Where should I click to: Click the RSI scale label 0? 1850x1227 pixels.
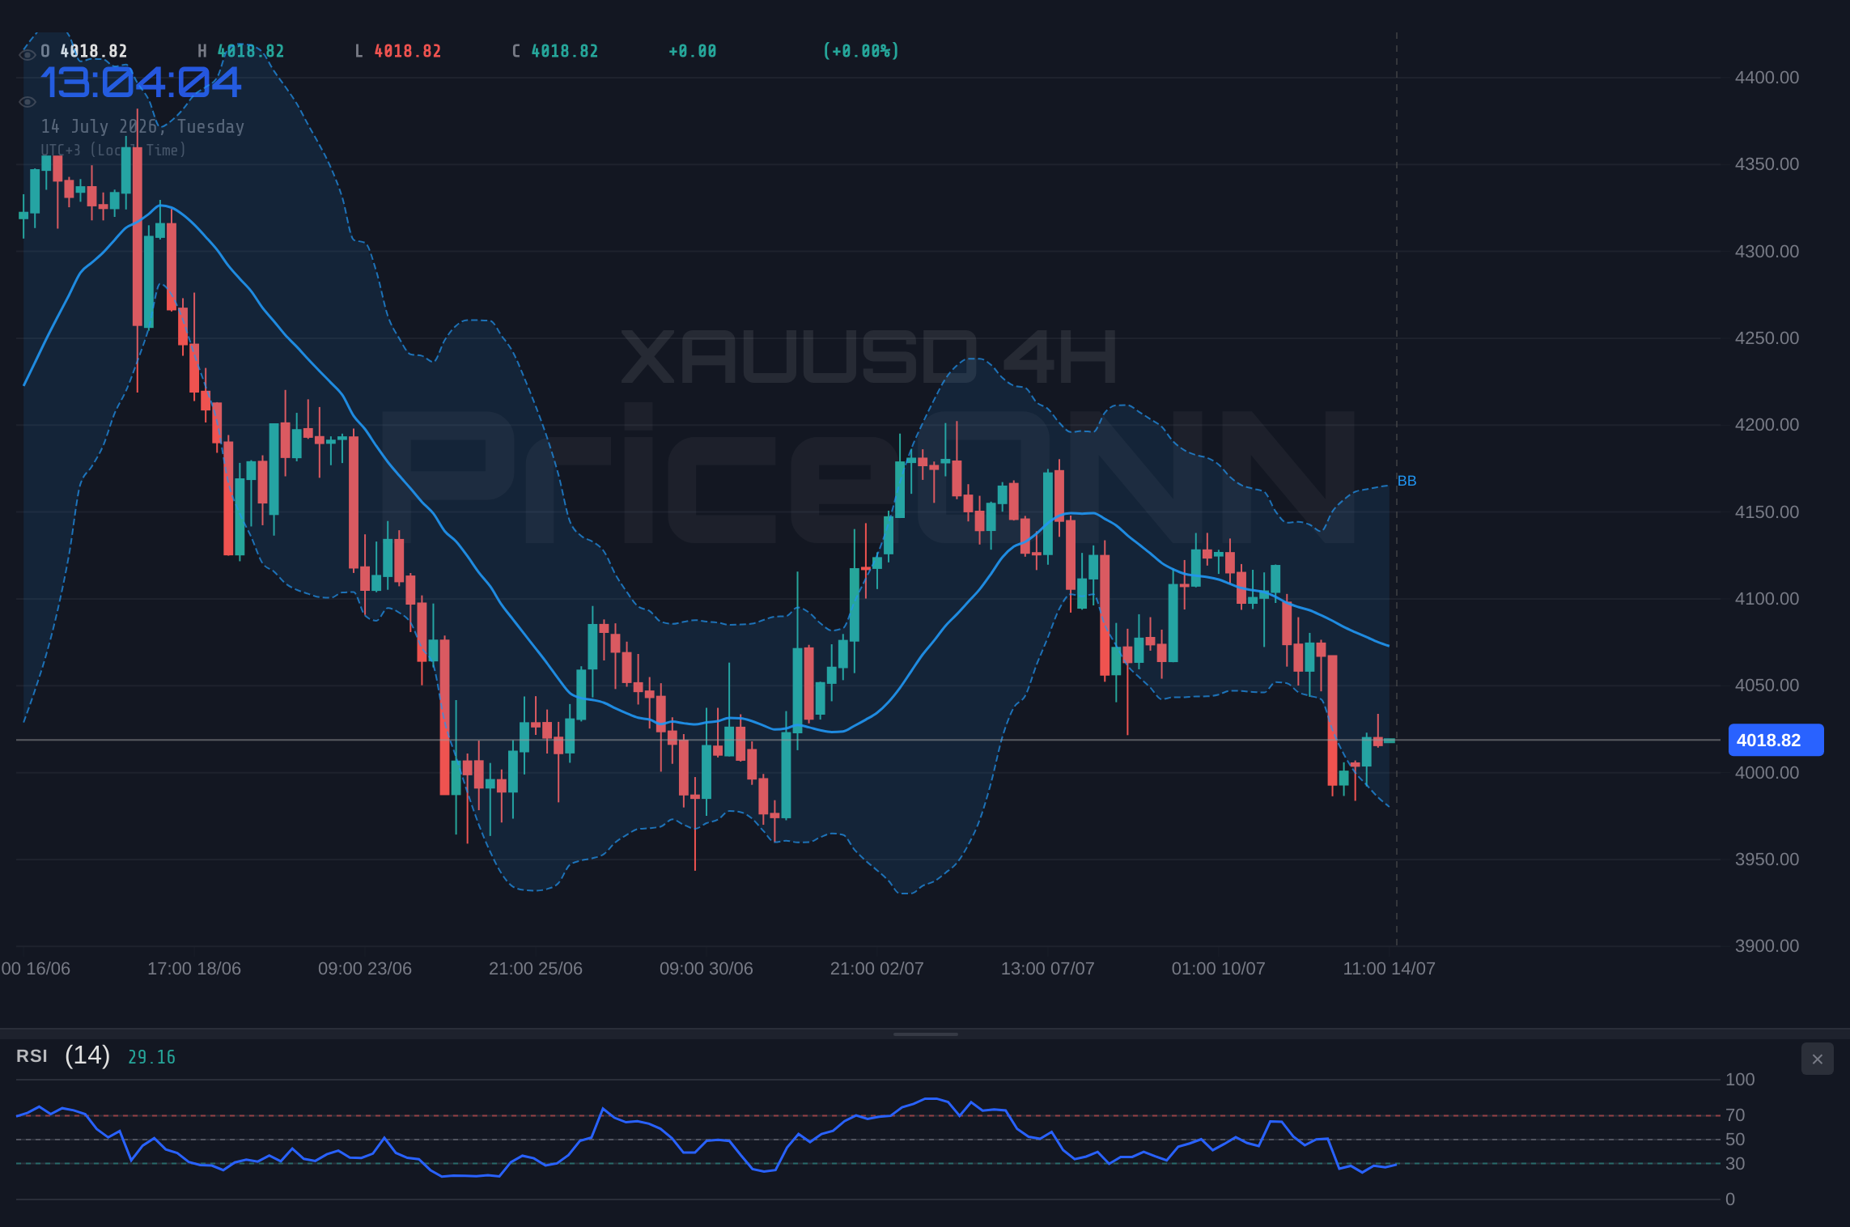(x=1730, y=1199)
